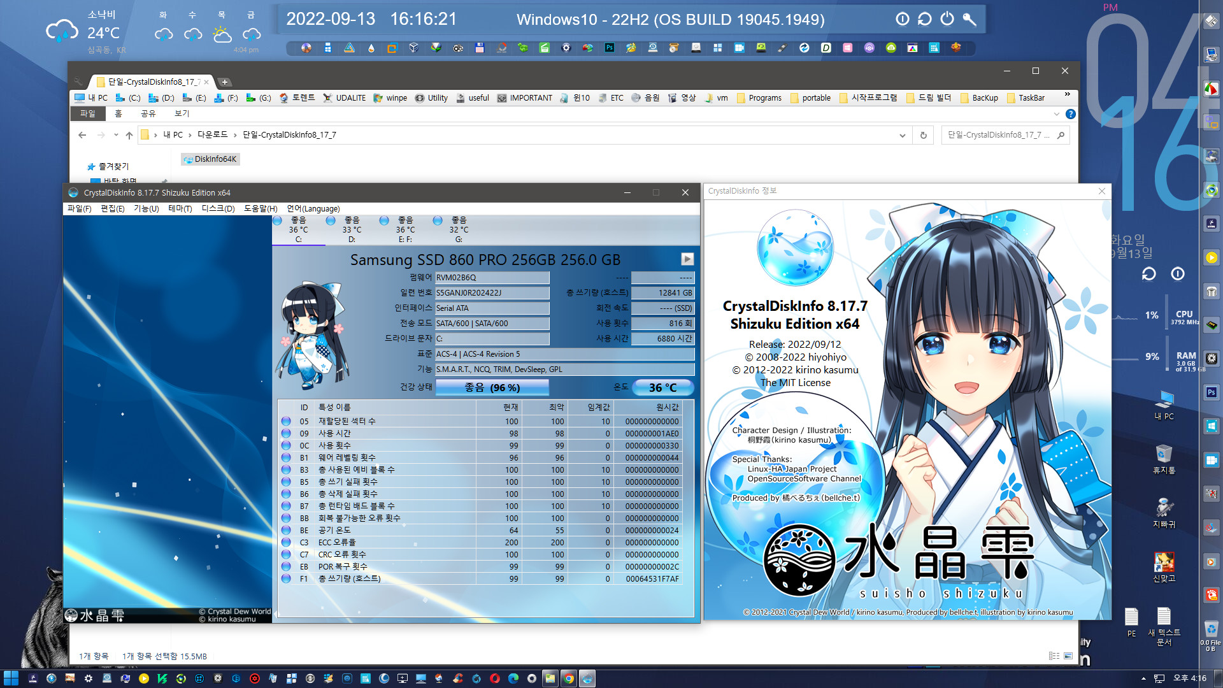Viewport: 1223px width, 688px height.
Task: Open the 언어(Language) menu
Action: coord(313,209)
